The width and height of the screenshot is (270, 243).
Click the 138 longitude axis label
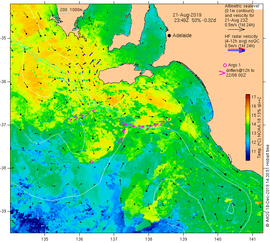(148, 239)
